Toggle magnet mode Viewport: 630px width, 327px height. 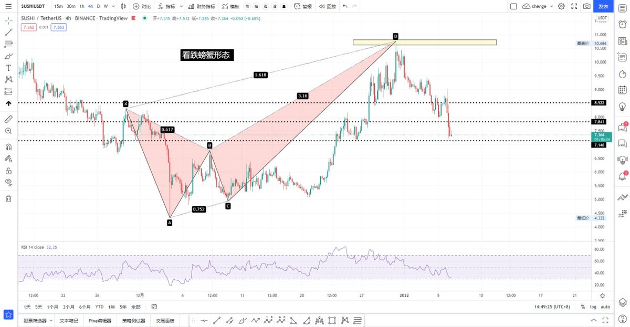8,147
